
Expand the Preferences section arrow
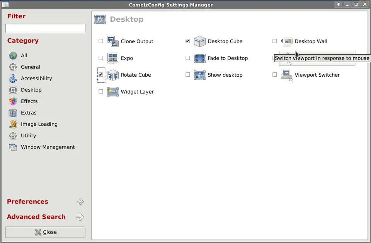tap(80, 202)
